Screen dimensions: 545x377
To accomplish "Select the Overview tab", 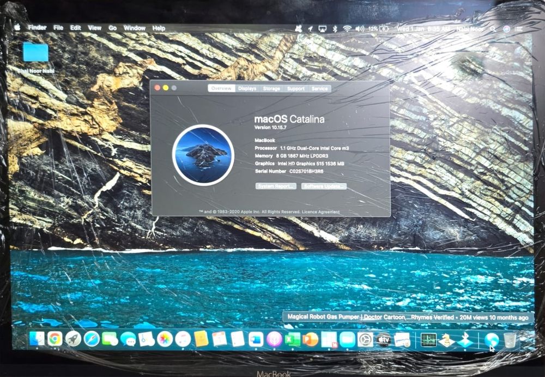I will 221,88.
